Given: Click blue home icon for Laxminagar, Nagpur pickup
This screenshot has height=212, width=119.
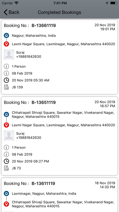Looking at the screenshot, I should click(6, 194).
